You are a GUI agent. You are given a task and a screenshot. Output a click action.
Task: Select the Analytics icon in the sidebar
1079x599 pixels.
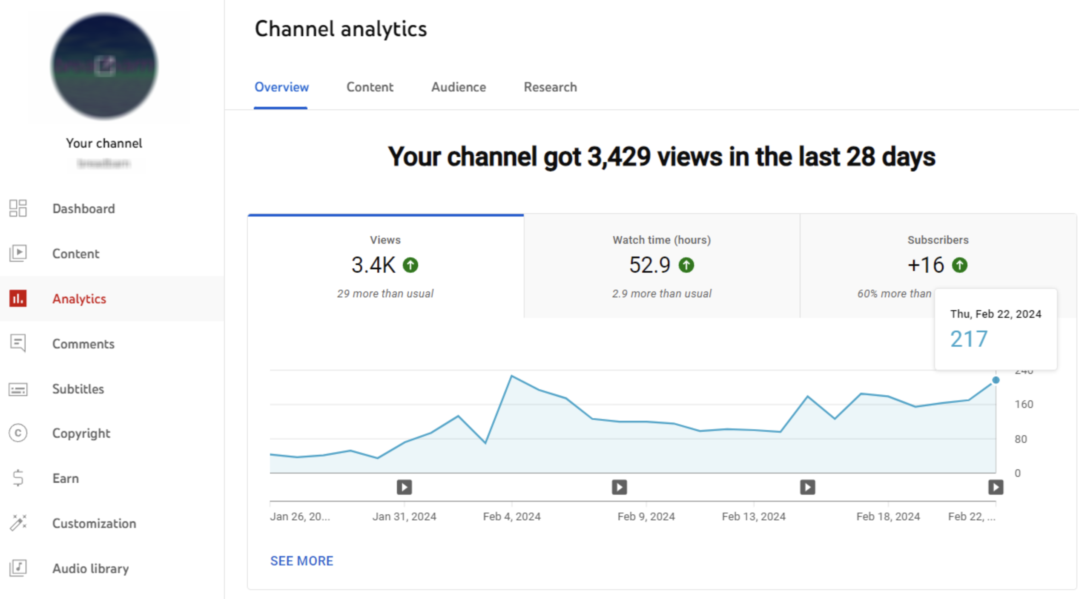pos(18,299)
